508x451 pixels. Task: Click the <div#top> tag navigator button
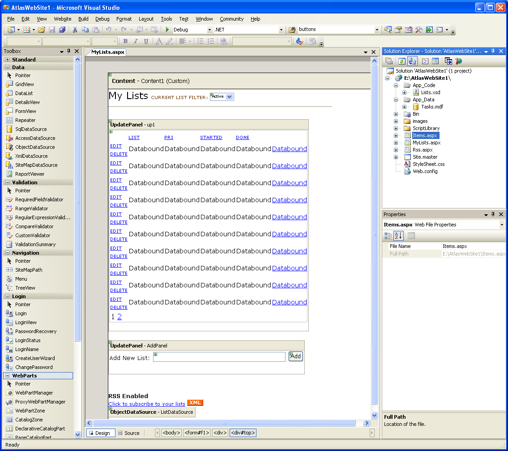pos(243,433)
